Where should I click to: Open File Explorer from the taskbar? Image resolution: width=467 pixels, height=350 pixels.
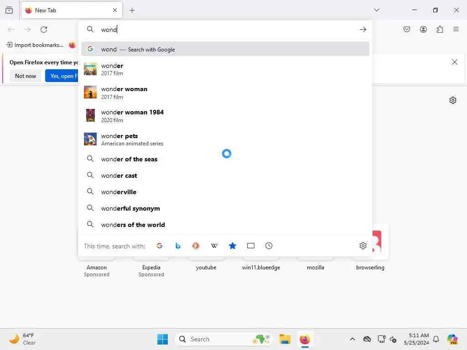(285, 339)
